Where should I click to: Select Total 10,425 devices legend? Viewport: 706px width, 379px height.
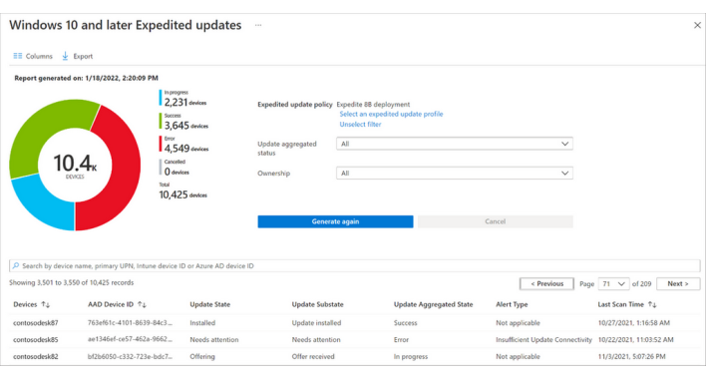[x=182, y=191]
